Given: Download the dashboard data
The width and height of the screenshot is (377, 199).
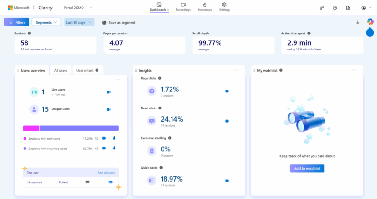Looking at the screenshot, I should tap(357, 22).
